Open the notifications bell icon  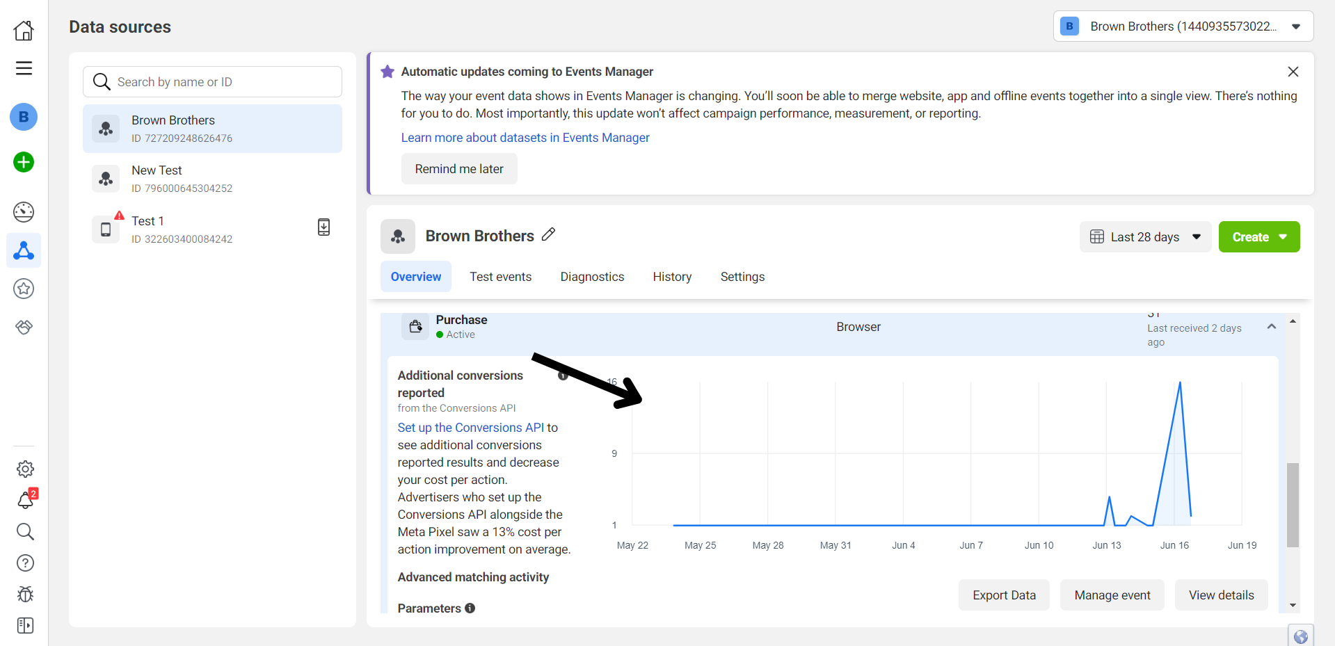click(x=26, y=500)
